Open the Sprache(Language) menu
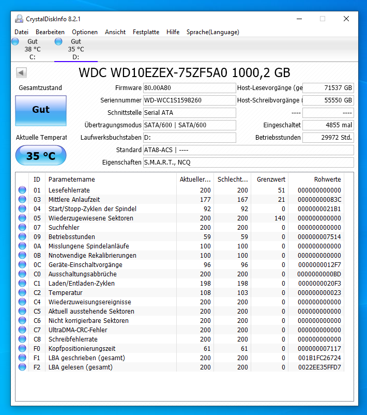The height and width of the screenshot is (415, 367). pos(213,32)
